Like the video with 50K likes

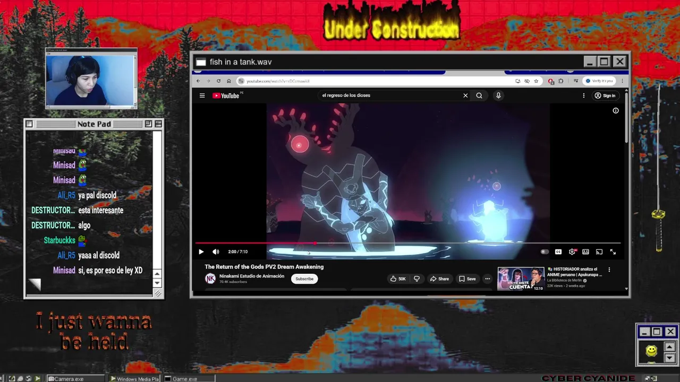coord(398,279)
